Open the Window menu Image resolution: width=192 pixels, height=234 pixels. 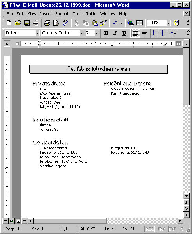[108, 14]
